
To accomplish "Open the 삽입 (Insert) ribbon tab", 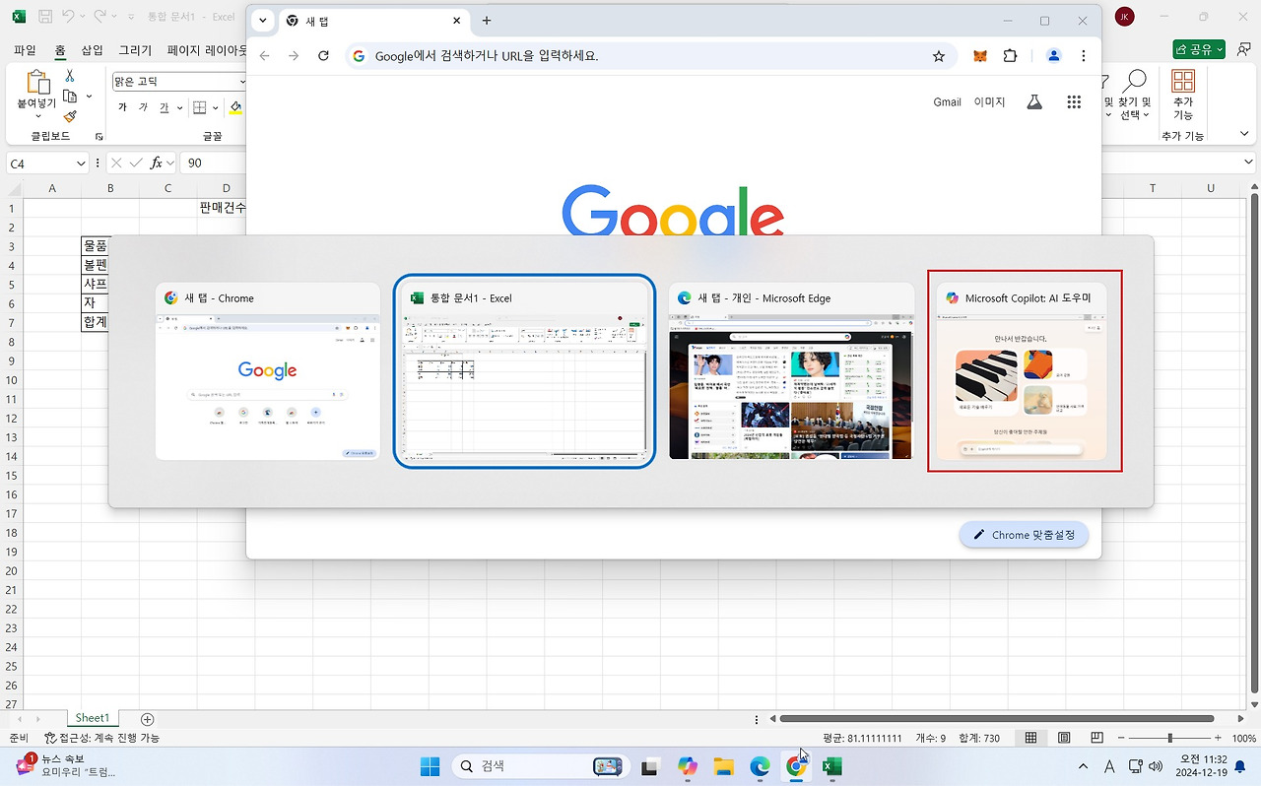I will 92,49.
